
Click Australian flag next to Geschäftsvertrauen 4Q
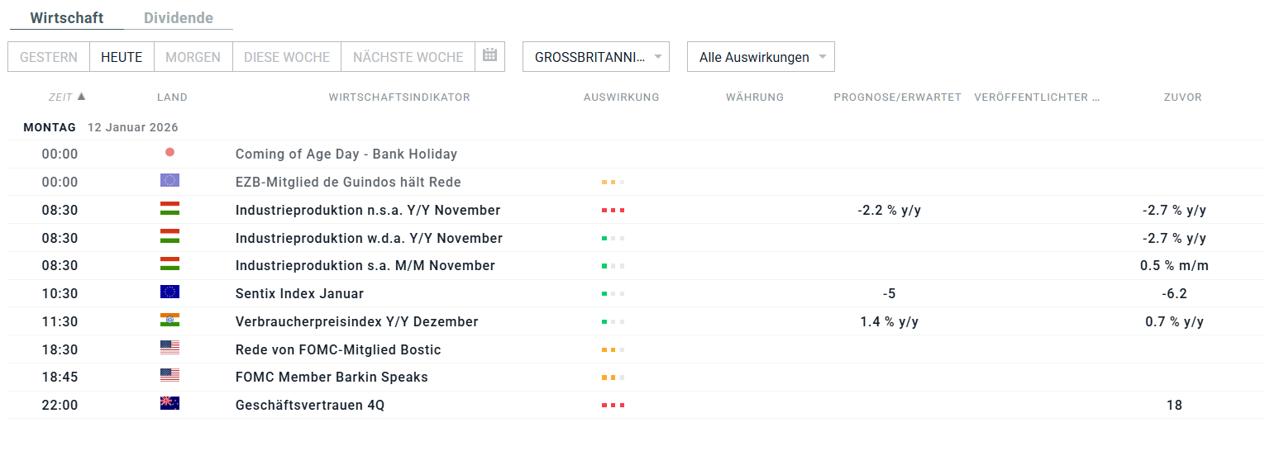click(169, 404)
